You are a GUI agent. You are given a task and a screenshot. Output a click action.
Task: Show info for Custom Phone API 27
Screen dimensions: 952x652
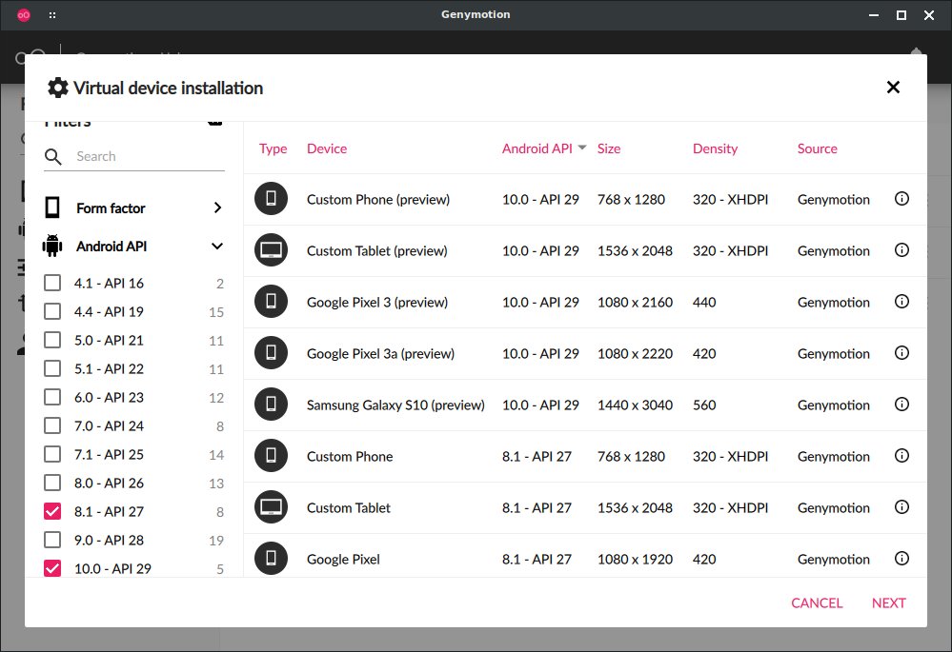(901, 456)
